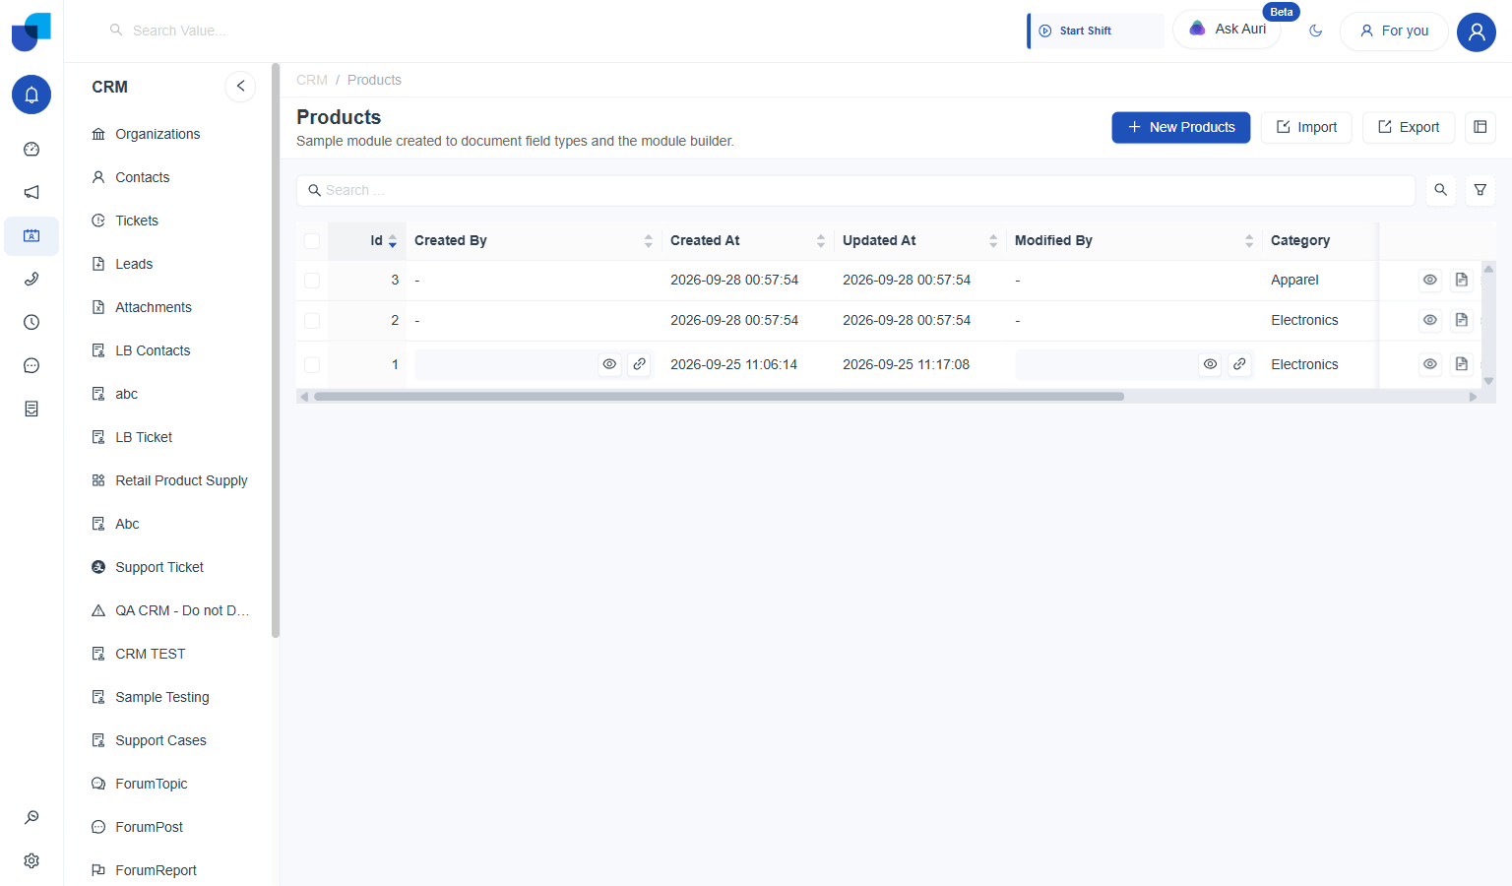Screen dimensions: 1512x886
Task: Open Organizations in the CRM menu
Action: coord(157,134)
